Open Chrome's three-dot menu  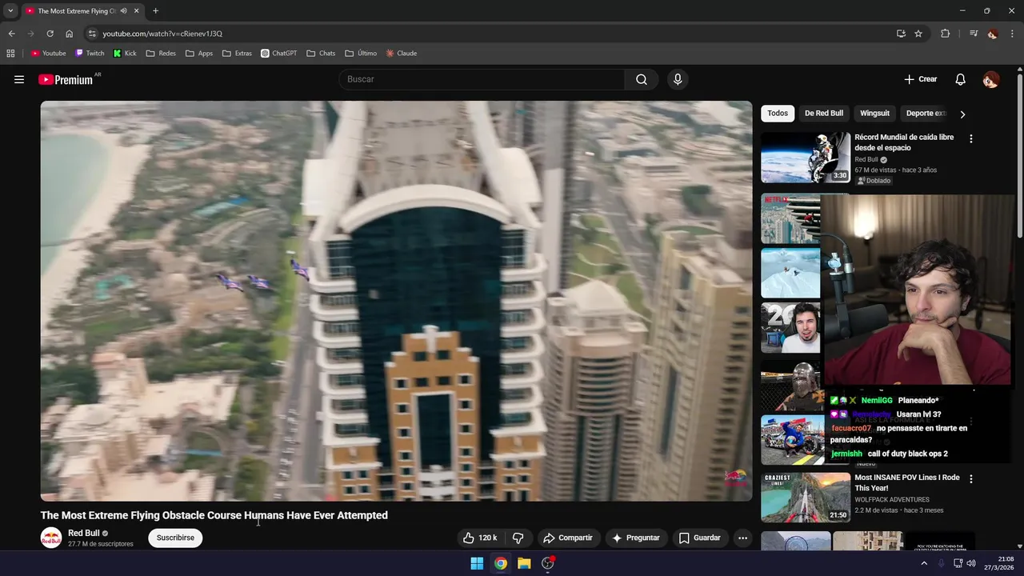point(1012,34)
